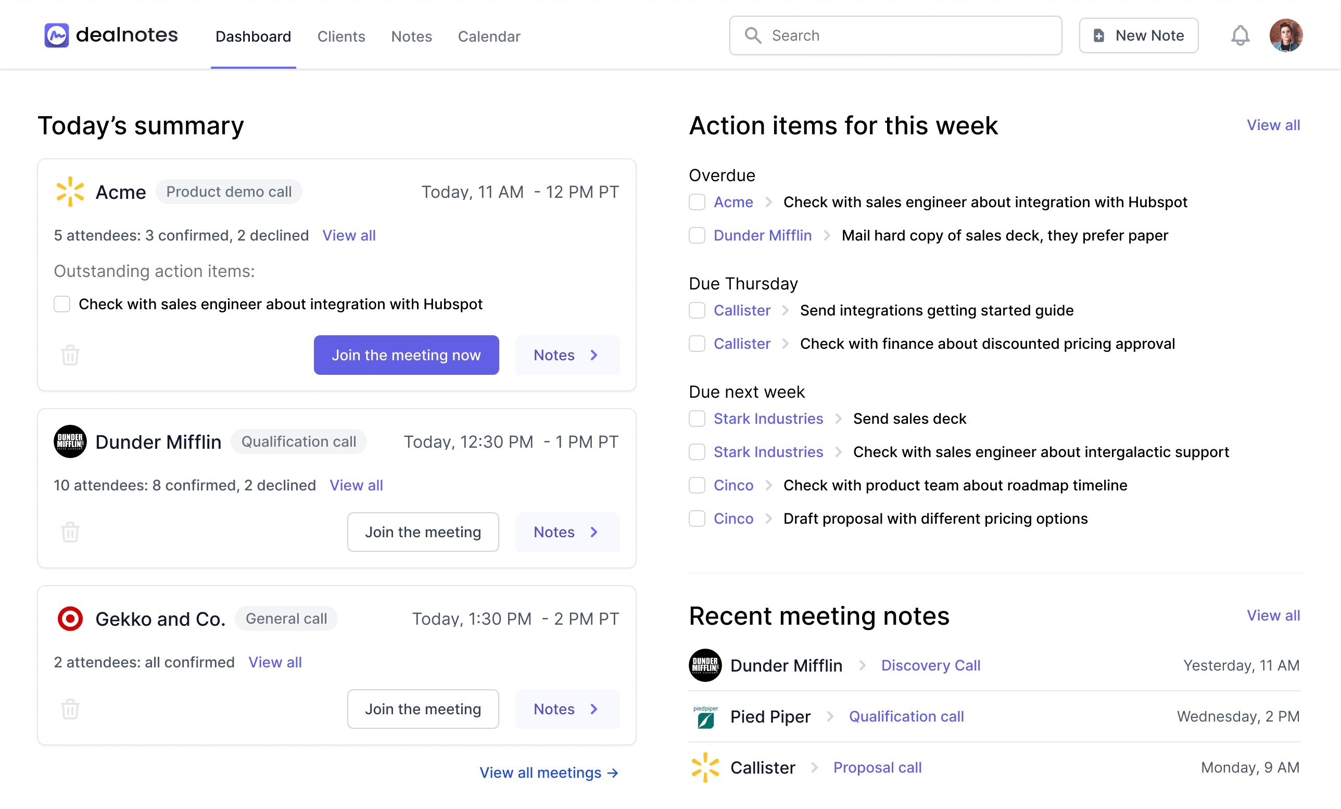Image resolution: width=1341 pixels, height=809 pixels.
Task: Click trash icon on Gekko and Co. card
Action: [x=70, y=709]
